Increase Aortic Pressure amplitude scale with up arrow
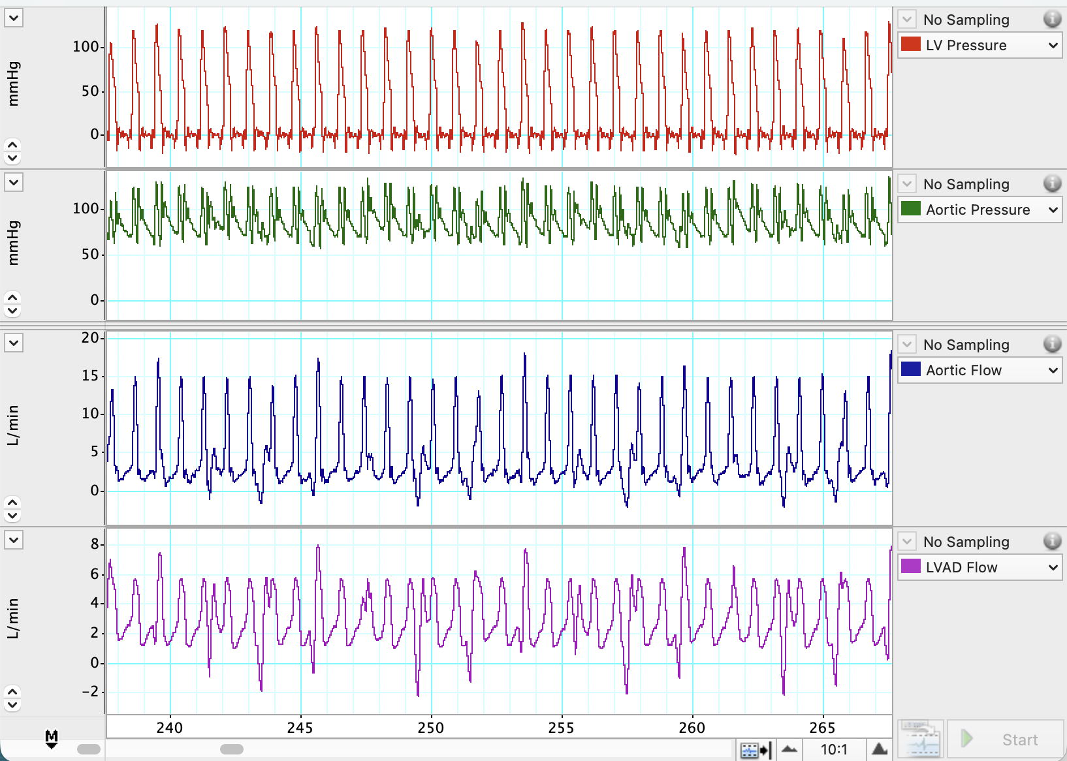The height and width of the screenshot is (761, 1067). pyautogui.click(x=13, y=298)
